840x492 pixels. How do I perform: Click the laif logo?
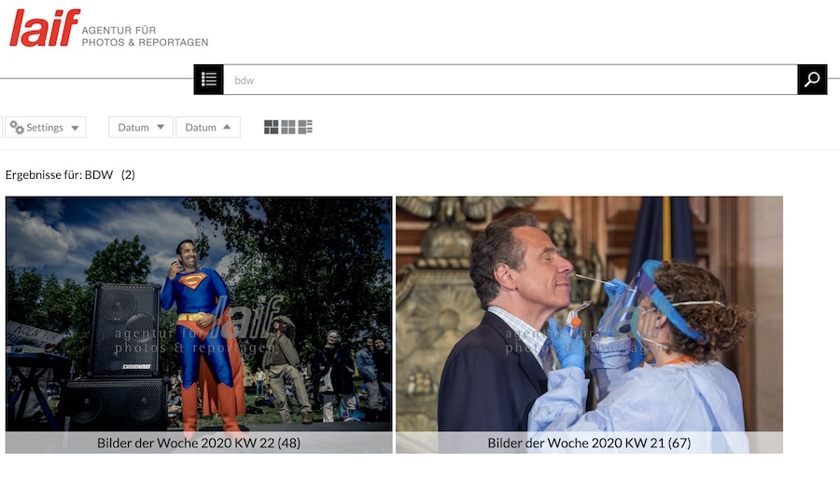pos(45,28)
